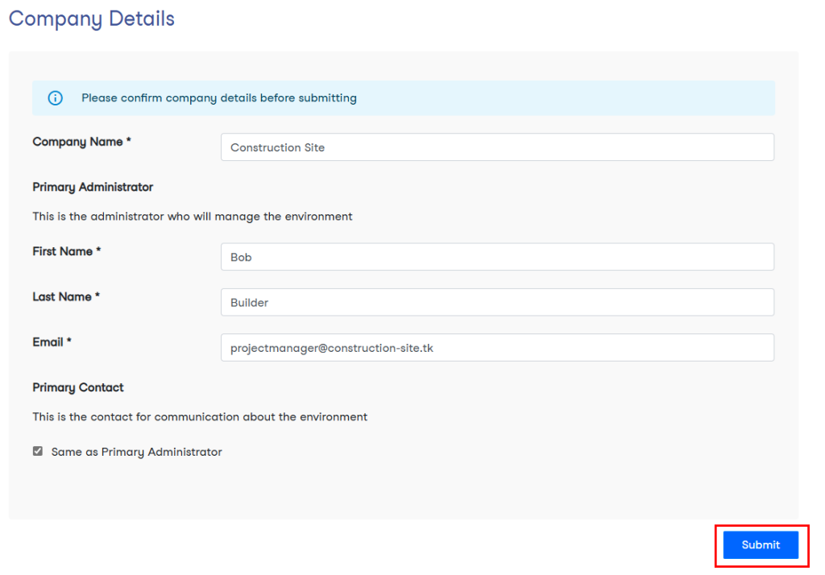The height and width of the screenshot is (575, 825).
Task: Click the Primary Contact section label
Action: [x=78, y=387]
